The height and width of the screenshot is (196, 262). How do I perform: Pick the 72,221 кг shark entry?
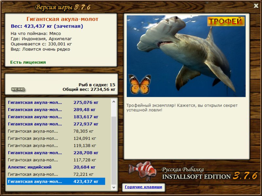click(56, 174)
